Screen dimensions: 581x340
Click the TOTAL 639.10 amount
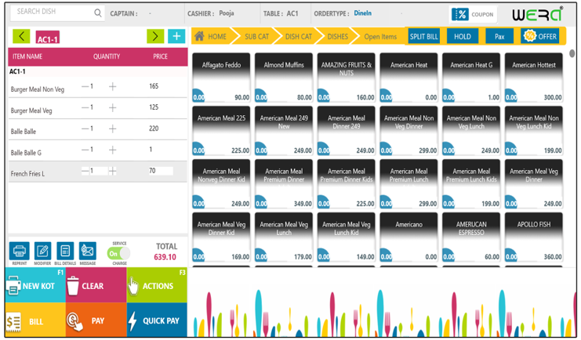[x=165, y=257]
